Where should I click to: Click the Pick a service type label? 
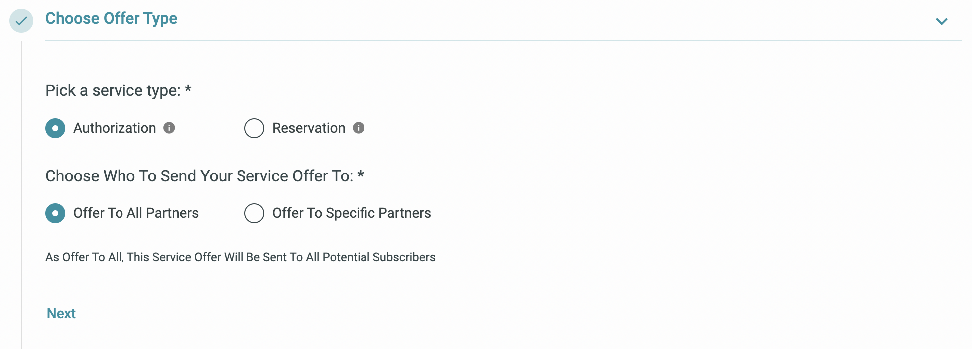point(113,90)
